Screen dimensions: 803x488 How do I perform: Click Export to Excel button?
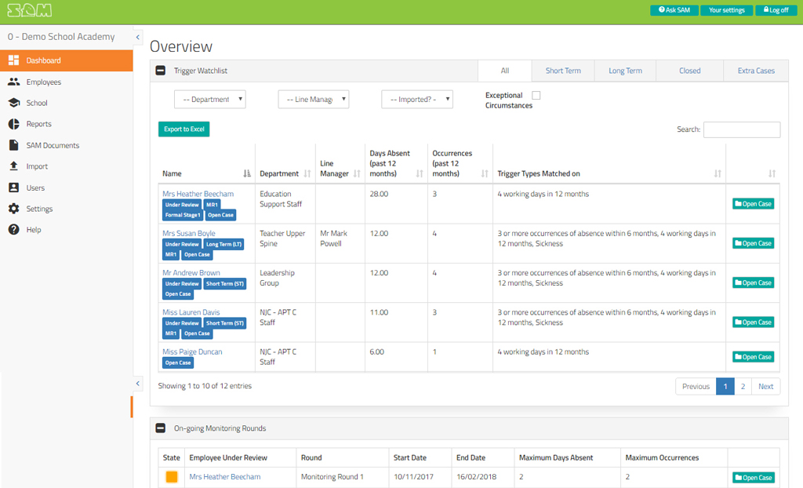click(183, 129)
